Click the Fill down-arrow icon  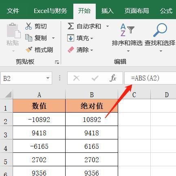click(70, 38)
